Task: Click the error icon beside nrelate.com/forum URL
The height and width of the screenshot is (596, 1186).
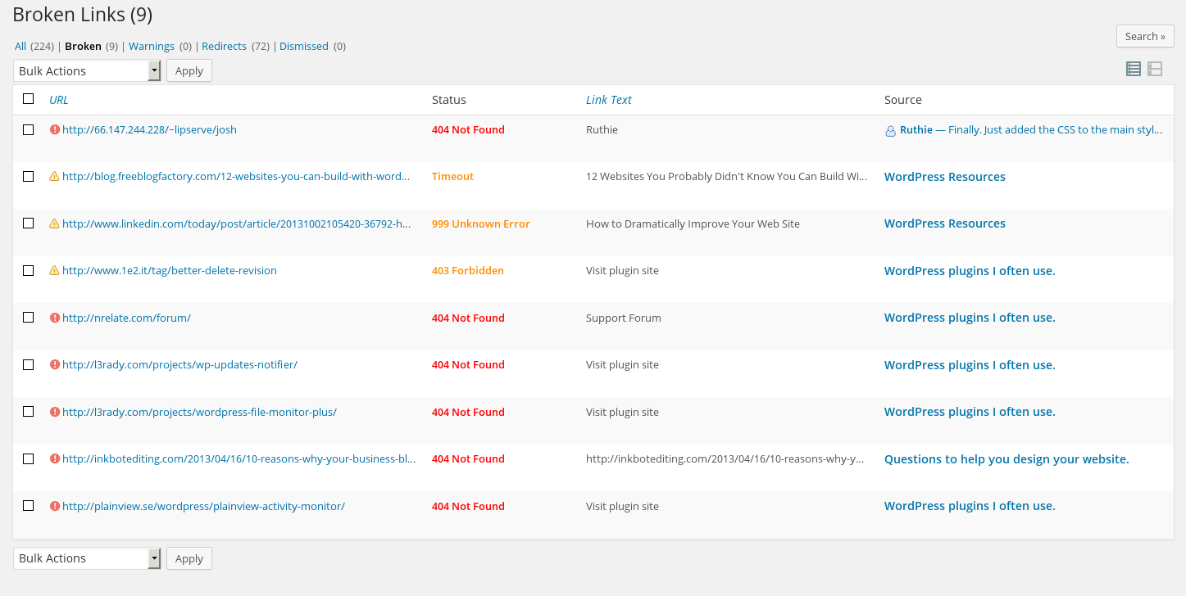Action: 55,318
